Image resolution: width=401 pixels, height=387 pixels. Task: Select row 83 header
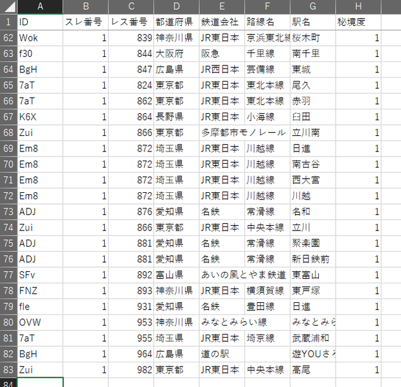[x=8, y=370]
